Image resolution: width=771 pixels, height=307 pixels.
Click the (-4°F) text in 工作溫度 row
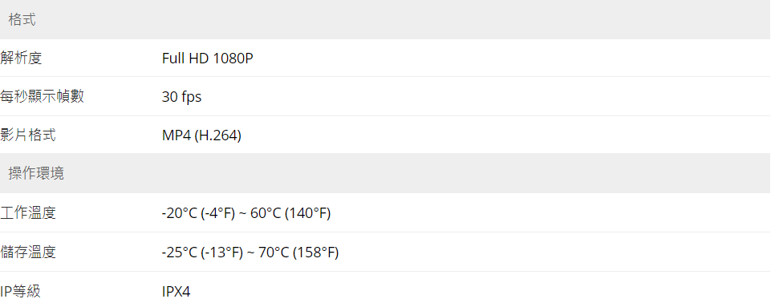pyautogui.click(x=218, y=214)
